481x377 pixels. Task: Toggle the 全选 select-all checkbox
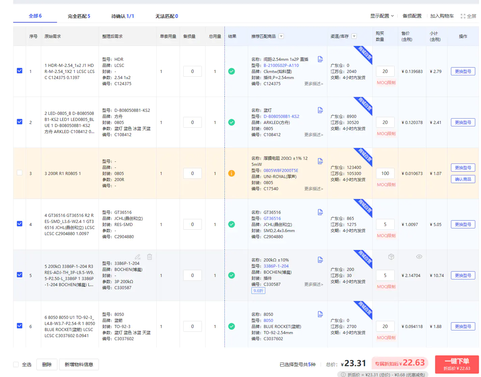[x=16, y=365]
